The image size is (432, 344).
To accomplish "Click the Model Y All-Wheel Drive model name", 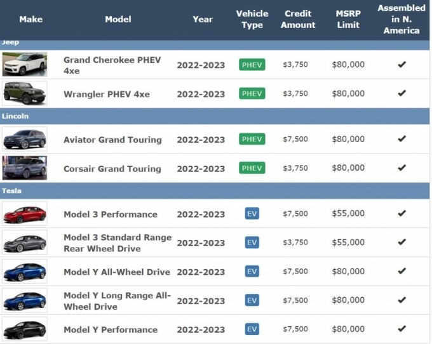I will click(117, 272).
